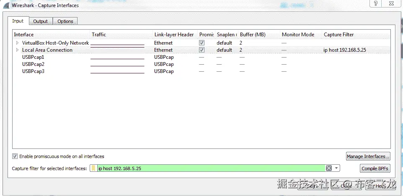Click the Ethernet cell for Local Area Connection
The image size is (403, 196).
163,50
